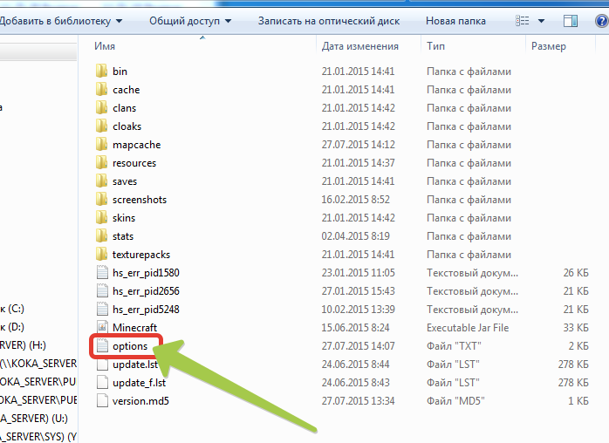Click the version.md5 file icon

(x=101, y=401)
